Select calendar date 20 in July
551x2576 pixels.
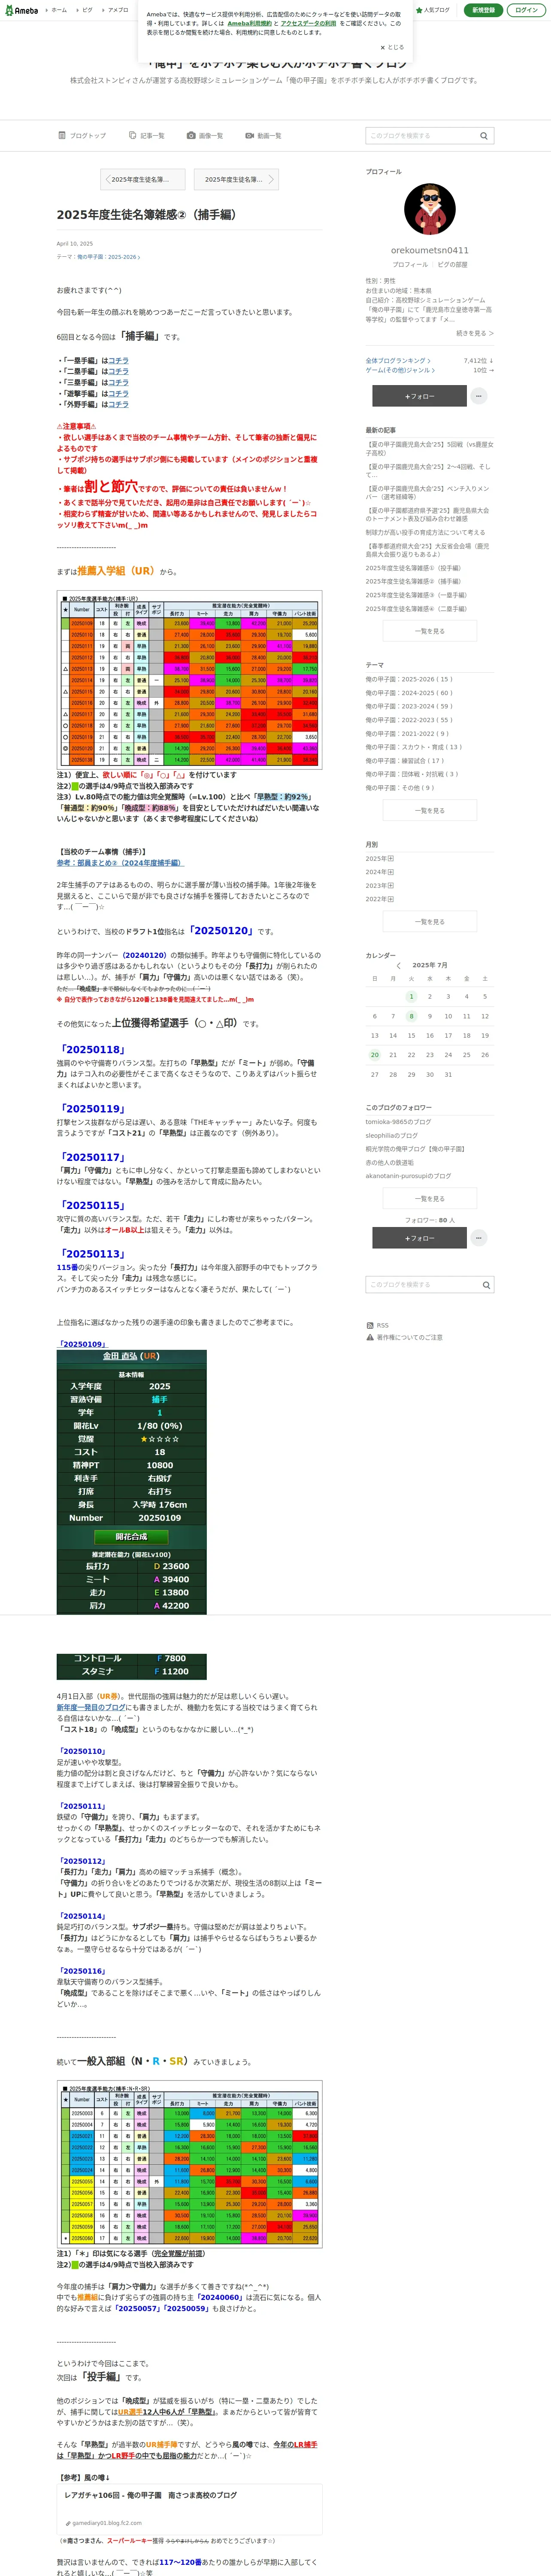click(375, 1055)
